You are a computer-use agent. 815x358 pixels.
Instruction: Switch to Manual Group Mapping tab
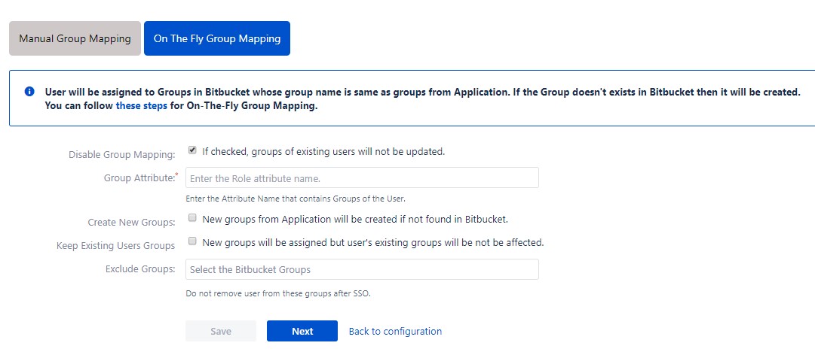coord(75,38)
